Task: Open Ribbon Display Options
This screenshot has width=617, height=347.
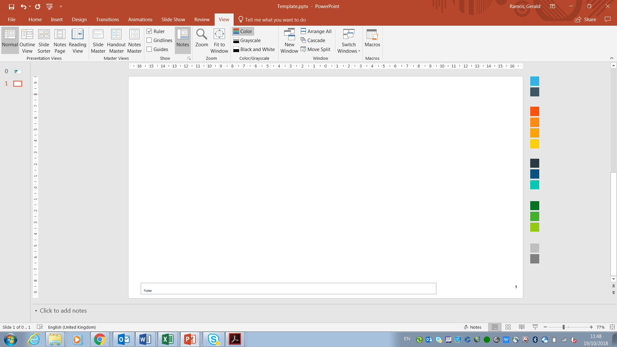Action: coord(552,6)
